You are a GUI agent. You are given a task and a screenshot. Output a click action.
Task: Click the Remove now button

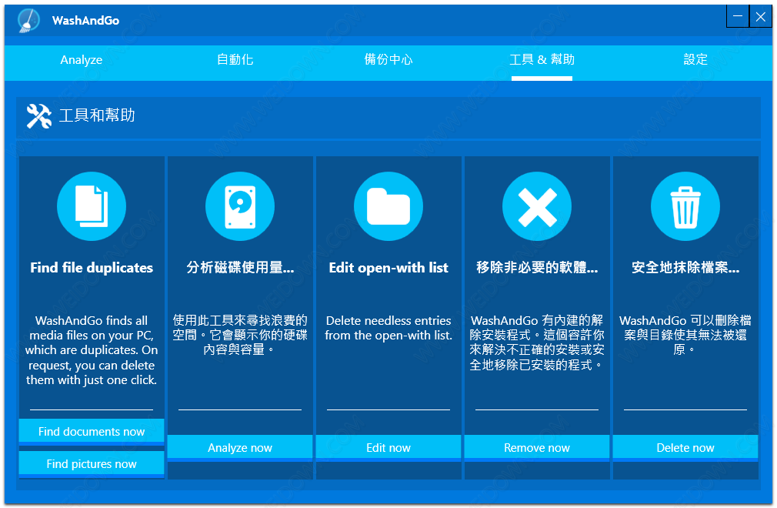coord(537,447)
